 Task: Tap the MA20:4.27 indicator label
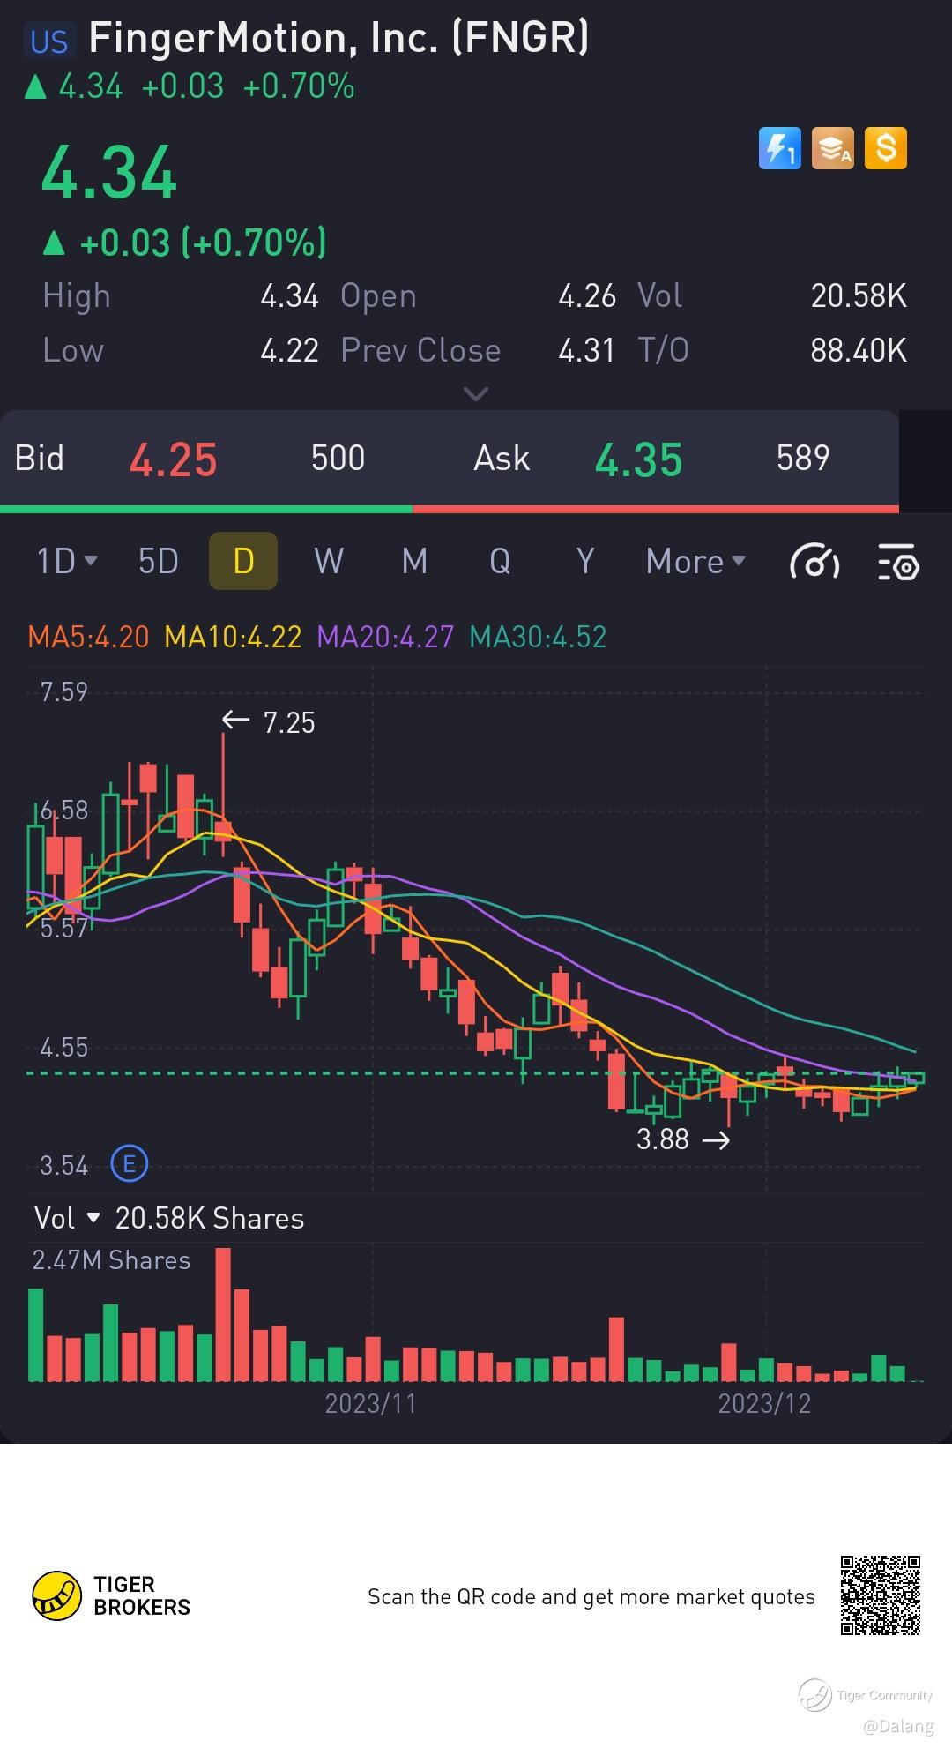point(385,637)
